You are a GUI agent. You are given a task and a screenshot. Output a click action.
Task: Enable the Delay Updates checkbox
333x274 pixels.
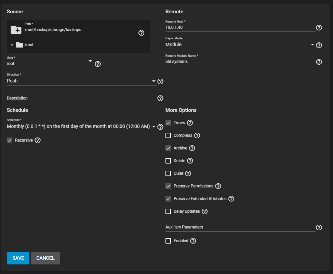(168, 211)
